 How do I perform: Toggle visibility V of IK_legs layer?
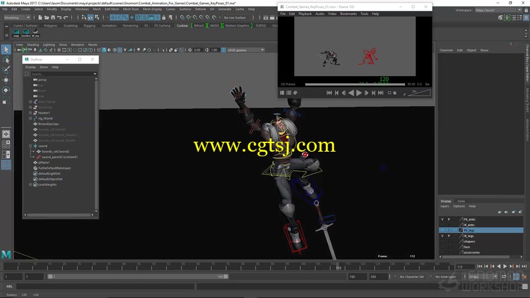click(x=442, y=236)
